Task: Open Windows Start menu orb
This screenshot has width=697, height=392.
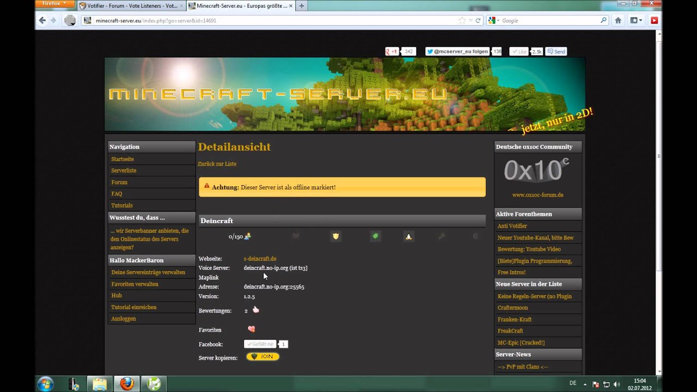Action: click(46, 383)
